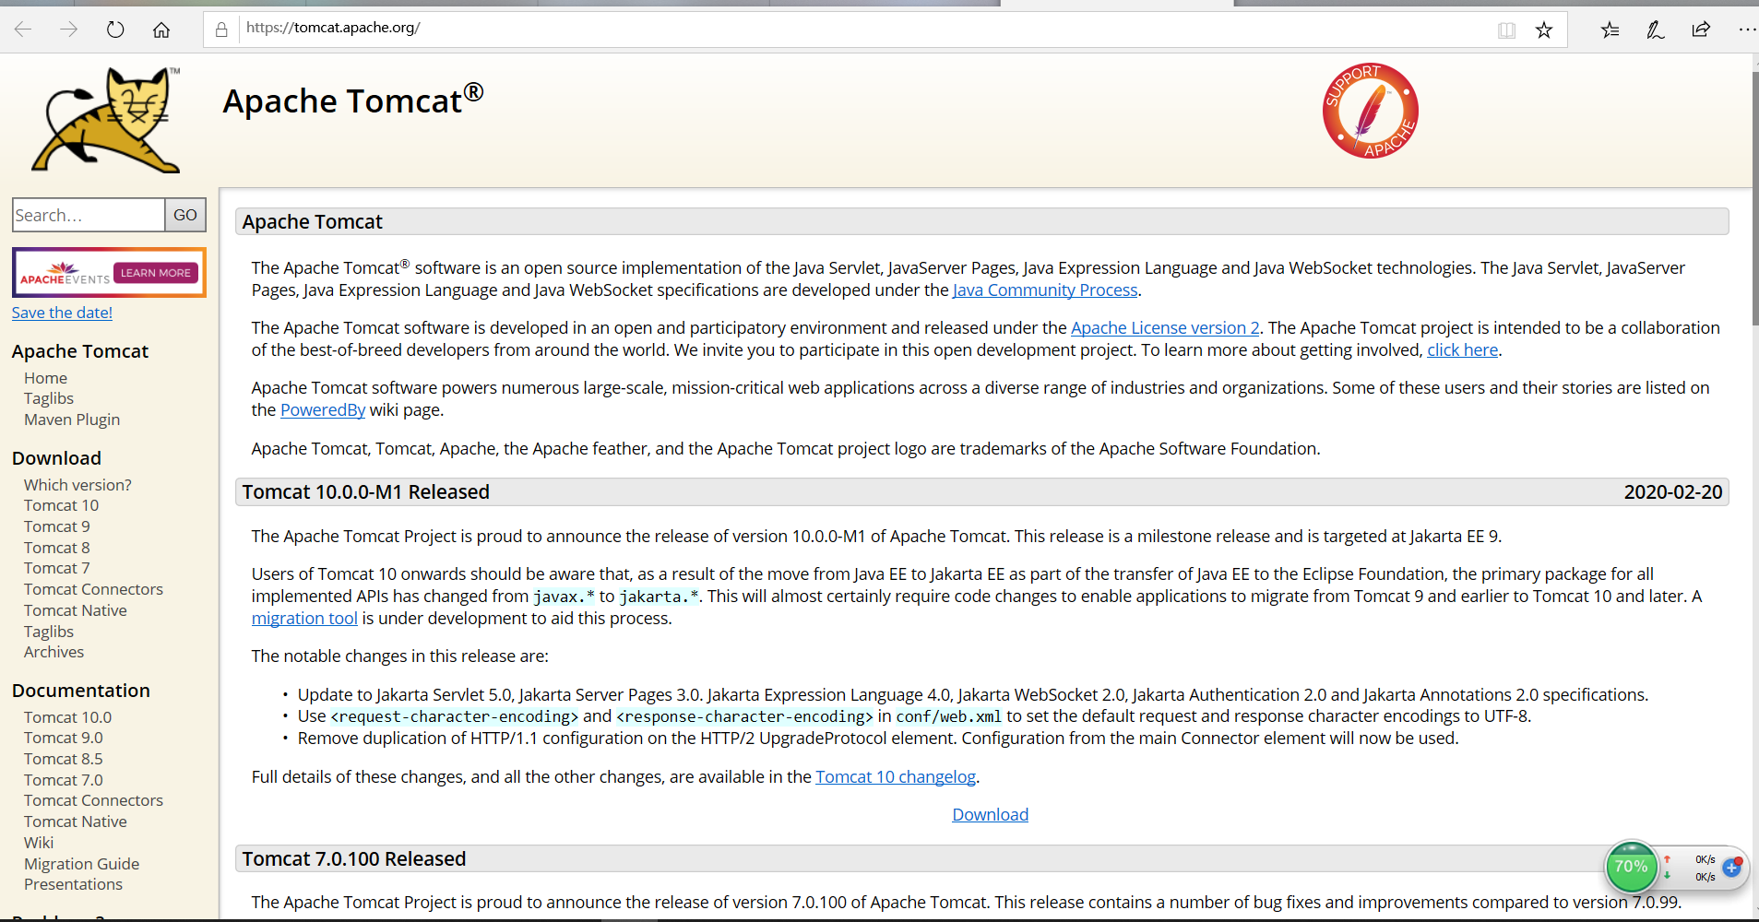Click the green 70% memory widget

click(1631, 867)
